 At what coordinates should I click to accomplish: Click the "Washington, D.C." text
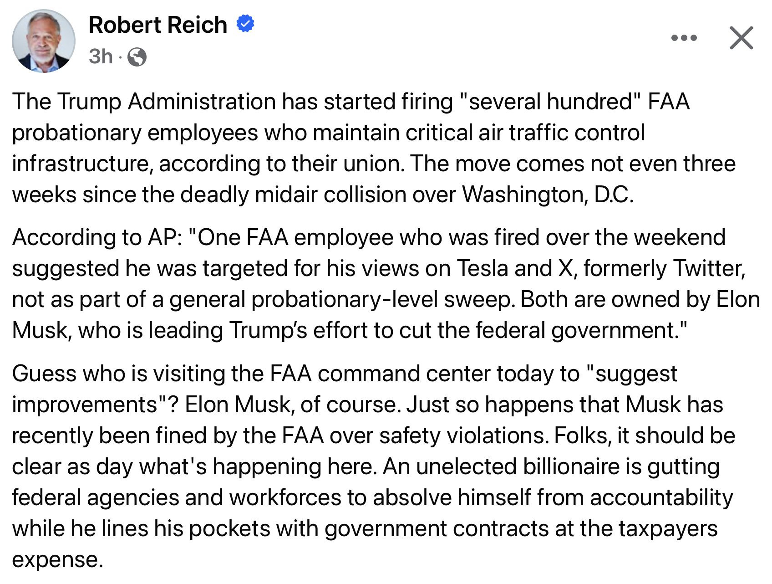[548, 195]
